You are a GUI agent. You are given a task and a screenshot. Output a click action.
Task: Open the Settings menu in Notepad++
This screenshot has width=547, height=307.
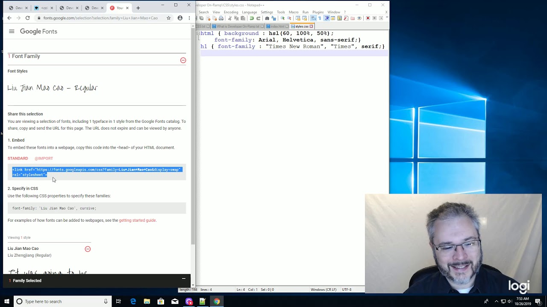tap(267, 12)
